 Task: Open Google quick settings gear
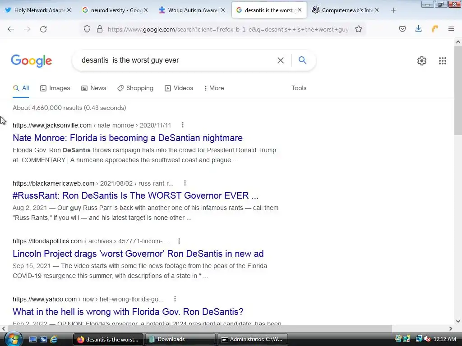(x=422, y=61)
